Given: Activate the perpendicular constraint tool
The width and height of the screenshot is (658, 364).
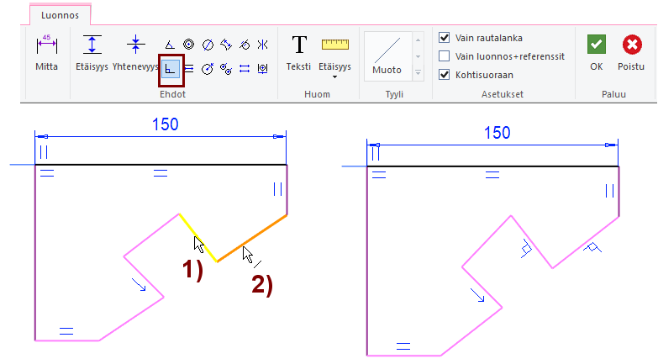Looking at the screenshot, I should [171, 68].
